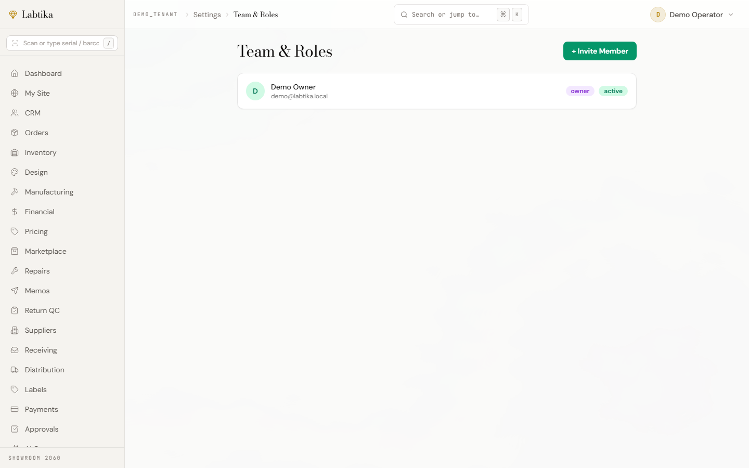Viewport: 749px width, 468px height.
Task: Click the K key shortcut badge
Action: click(517, 15)
